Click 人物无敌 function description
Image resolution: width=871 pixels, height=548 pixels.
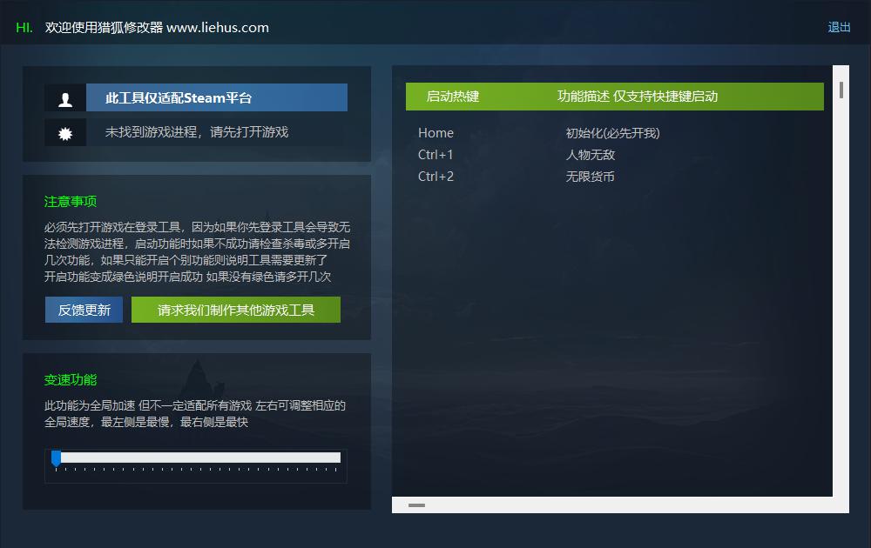[590, 155]
